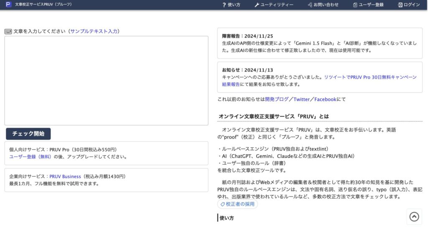Click the question mark icon beside 使い方
The width and height of the screenshot is (428, 227).
(x=224, y=5)
